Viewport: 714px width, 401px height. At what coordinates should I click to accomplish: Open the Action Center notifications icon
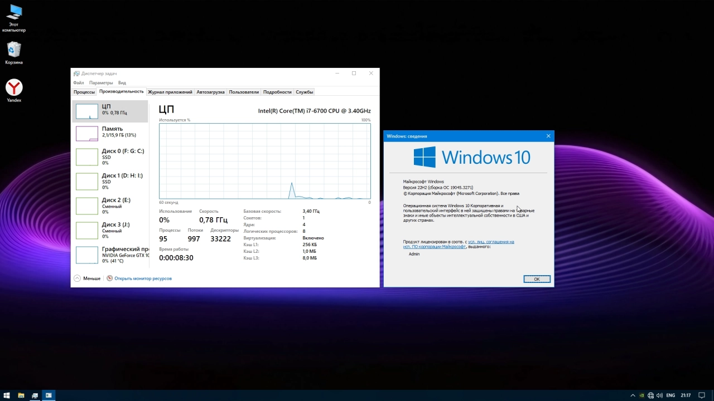(702, 395)
